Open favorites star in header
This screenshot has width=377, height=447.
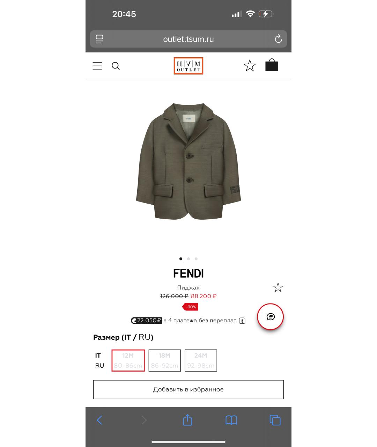click(x=250, y=66)
